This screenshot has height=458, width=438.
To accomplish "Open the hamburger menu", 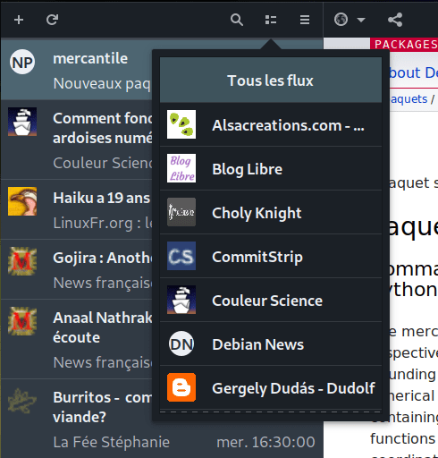I will pos(305,20).
